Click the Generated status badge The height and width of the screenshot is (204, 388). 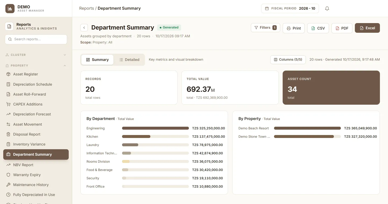pos(169,27)
